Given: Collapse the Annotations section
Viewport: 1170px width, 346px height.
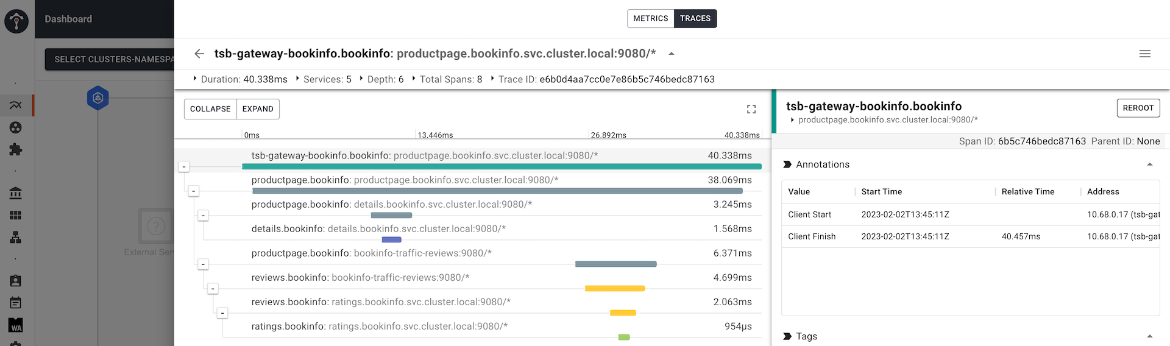Looking at the screenshot, I should [1150, 164].
